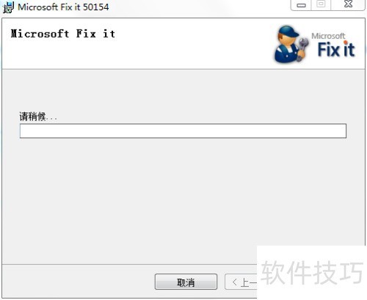This screenshot has width=367, height=300.
Task: Click the blank title bar area
Action: (x=196, y=7)
